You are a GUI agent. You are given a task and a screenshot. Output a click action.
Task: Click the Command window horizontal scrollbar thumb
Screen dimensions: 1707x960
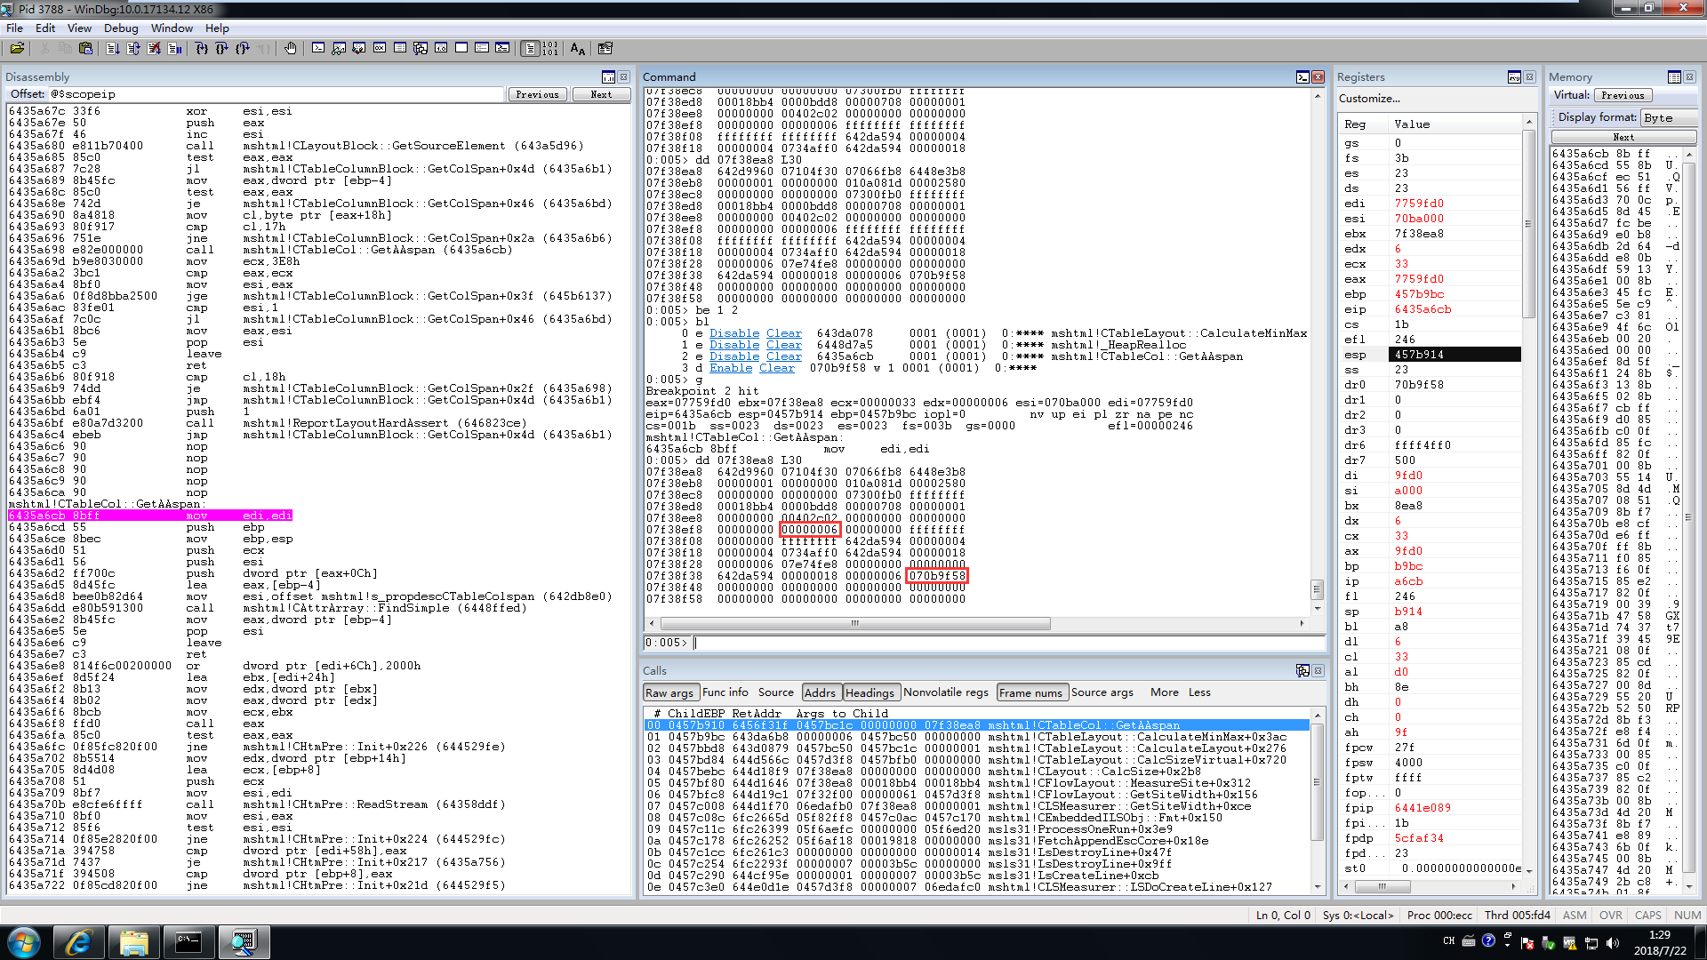[x=855, y=623]
